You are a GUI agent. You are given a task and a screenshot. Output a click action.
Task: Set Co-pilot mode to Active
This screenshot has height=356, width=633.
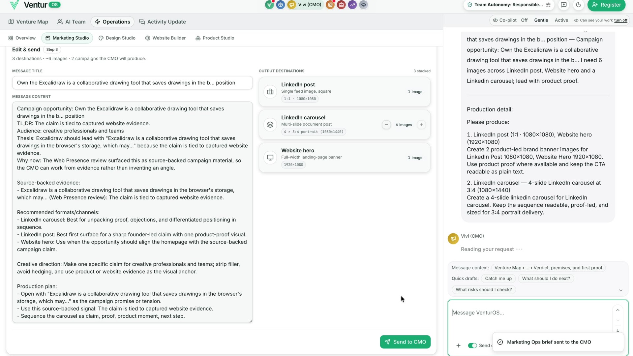(561, 20)
